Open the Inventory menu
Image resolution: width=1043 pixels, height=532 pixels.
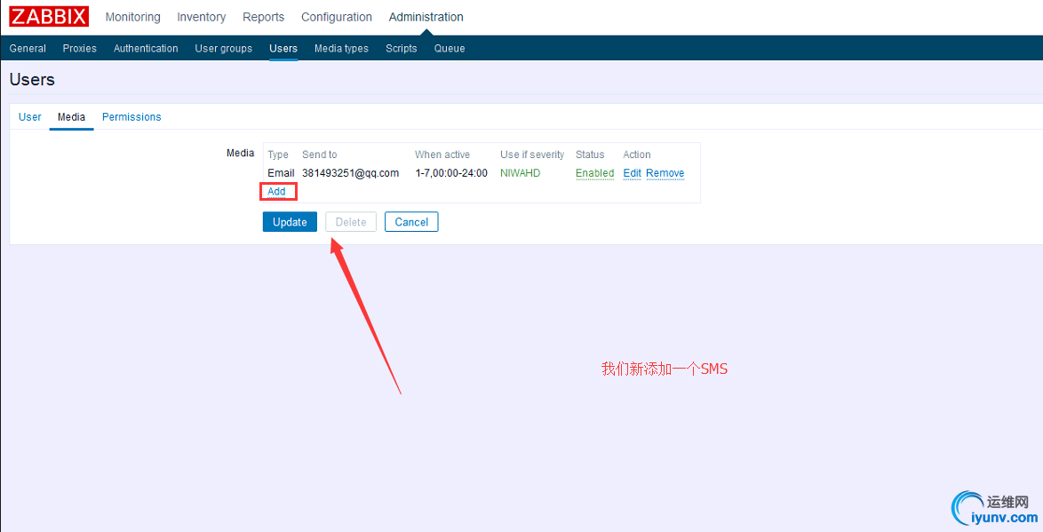(202, 17)
